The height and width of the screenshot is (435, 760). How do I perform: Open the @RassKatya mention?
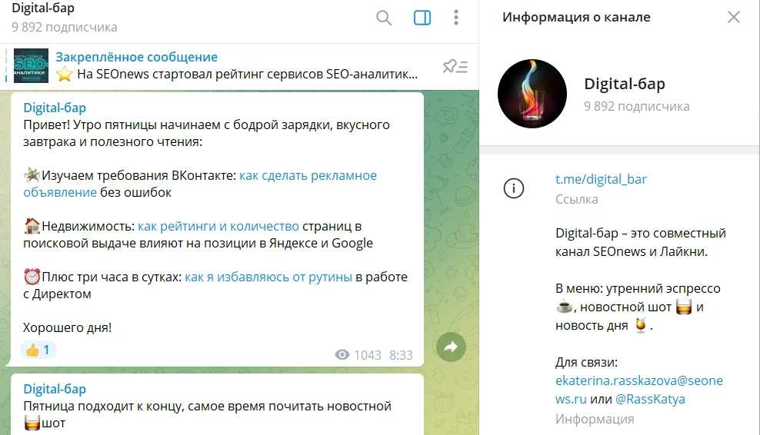[650, 399]
